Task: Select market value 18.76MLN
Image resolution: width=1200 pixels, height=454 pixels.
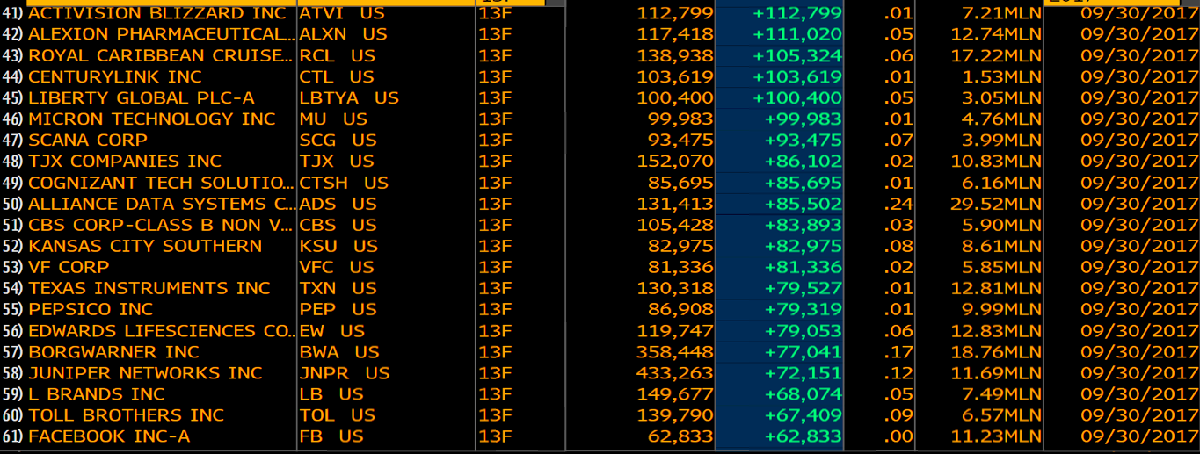Action: 998,351
